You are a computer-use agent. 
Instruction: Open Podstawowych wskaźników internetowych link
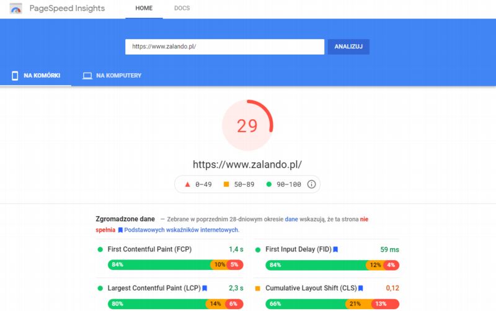[x=181, y=230]
